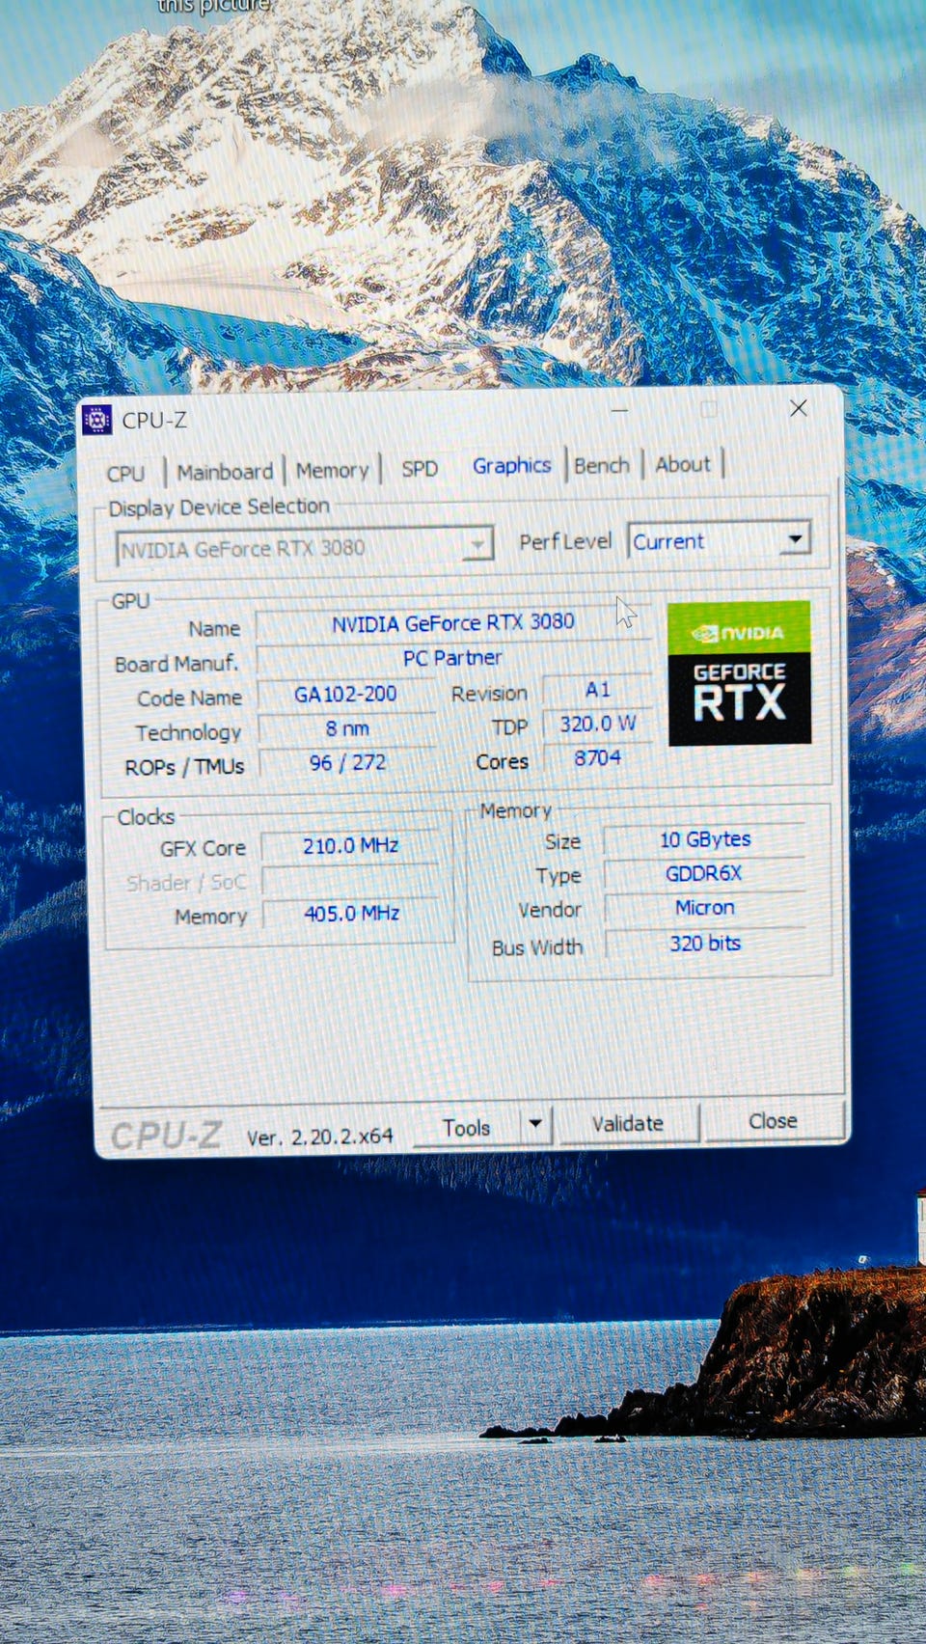Click the 8 nm technology value
The image size is (926, 1644).
click(346, 728)
